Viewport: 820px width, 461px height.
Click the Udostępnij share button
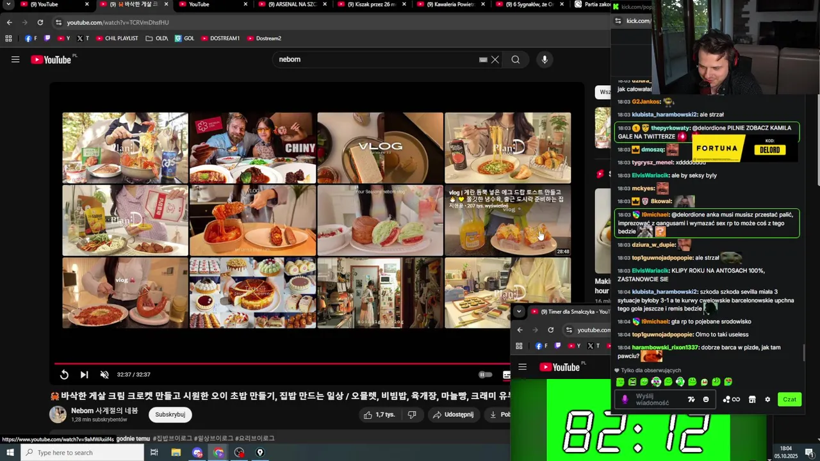pyautogui.click(x=453, y=415)
